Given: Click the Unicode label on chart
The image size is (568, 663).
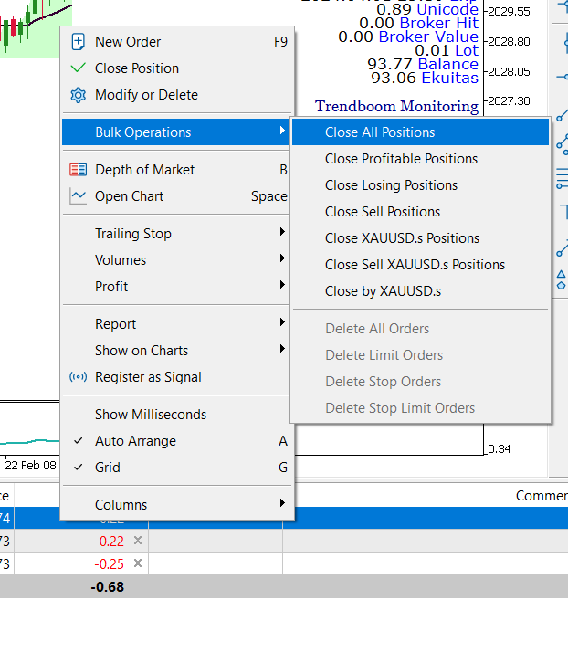Looking at the screenshot, I should pos(447,9).
